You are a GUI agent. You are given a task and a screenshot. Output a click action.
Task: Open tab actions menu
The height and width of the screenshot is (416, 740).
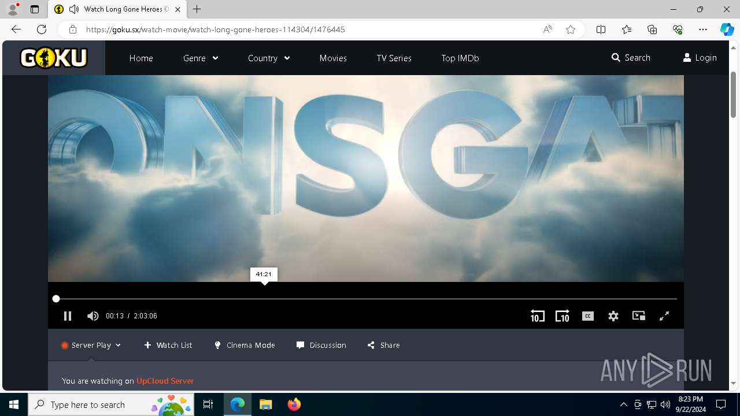[x=35, y=9]
